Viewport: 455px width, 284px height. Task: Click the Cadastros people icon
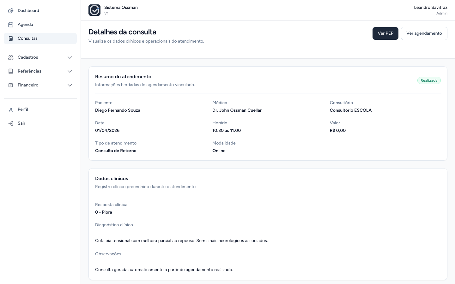tap(11, 57)
